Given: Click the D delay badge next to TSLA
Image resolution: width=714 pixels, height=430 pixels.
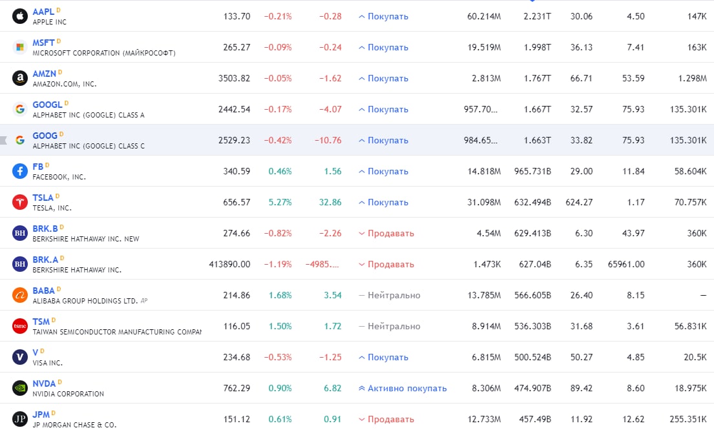Looking at the screenshot, I should 58,196.
